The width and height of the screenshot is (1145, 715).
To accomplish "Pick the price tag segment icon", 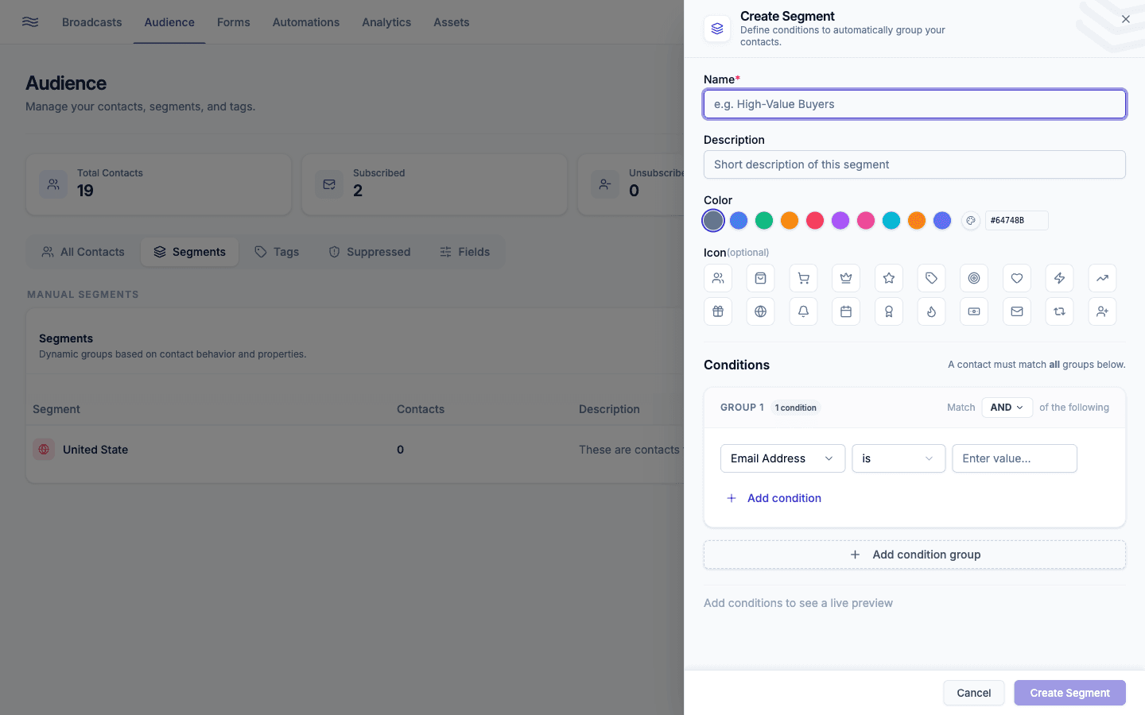I will tap(931, 278).
